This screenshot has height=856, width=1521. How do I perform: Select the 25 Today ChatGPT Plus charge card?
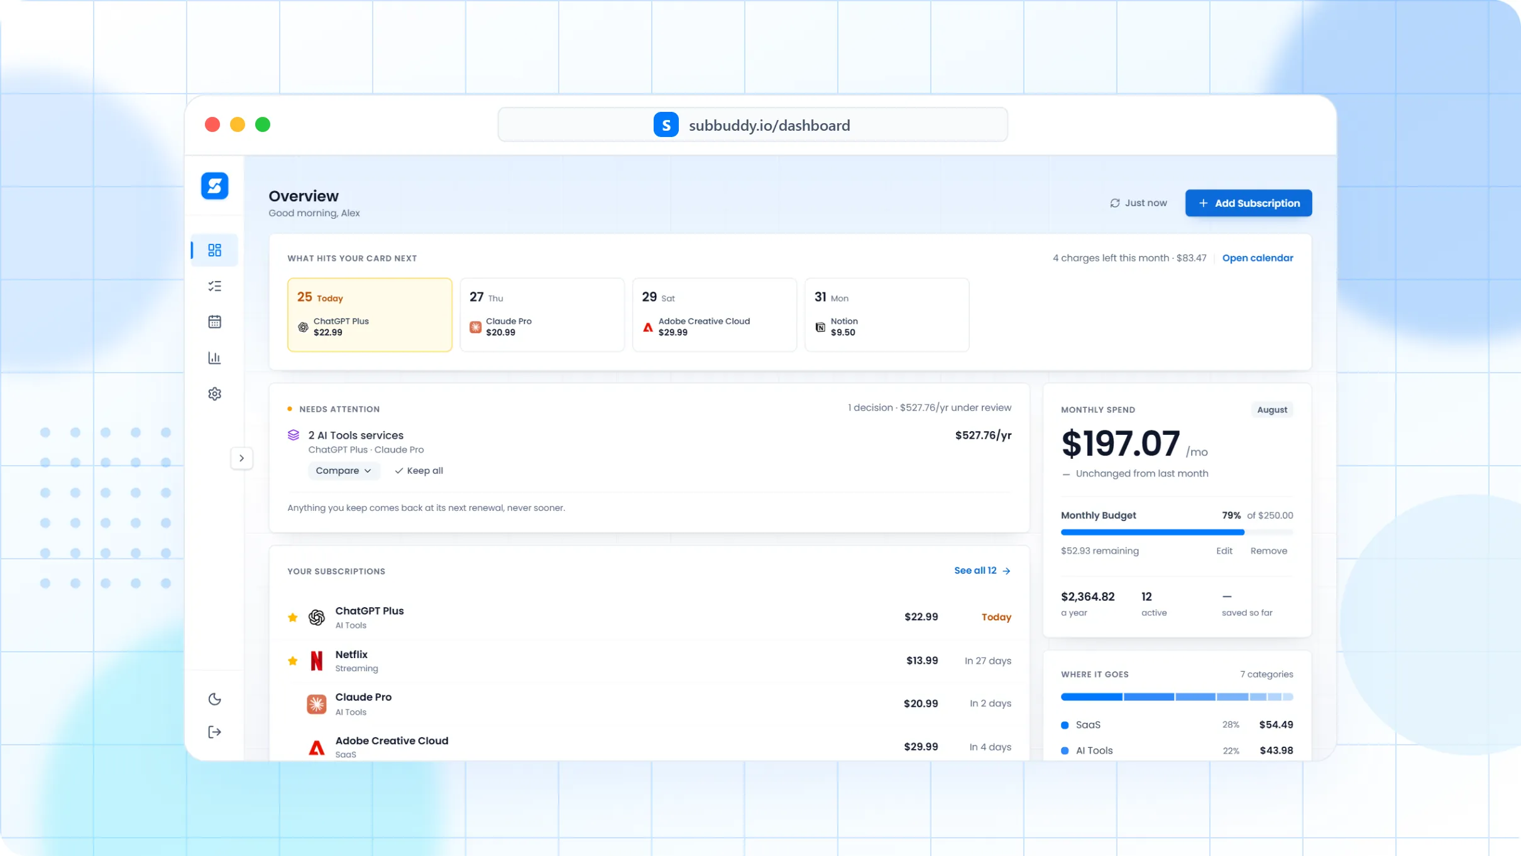click(370, 315)
